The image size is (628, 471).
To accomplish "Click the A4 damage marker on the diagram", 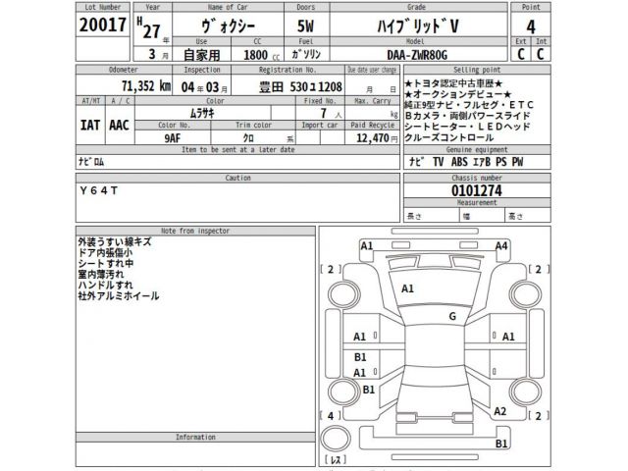I will [x=501, y=245].
